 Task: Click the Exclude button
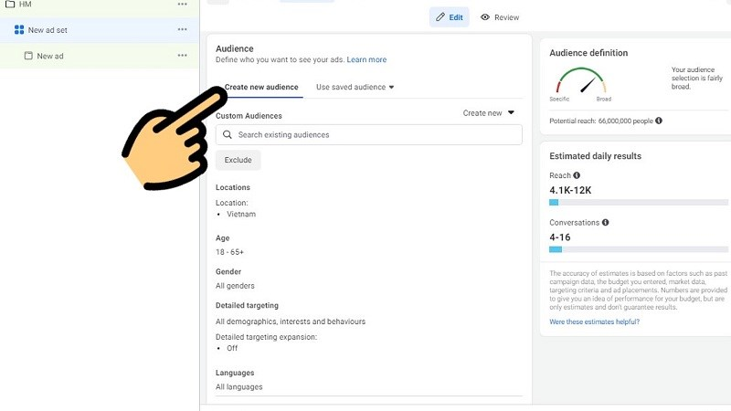click(238, 160)
